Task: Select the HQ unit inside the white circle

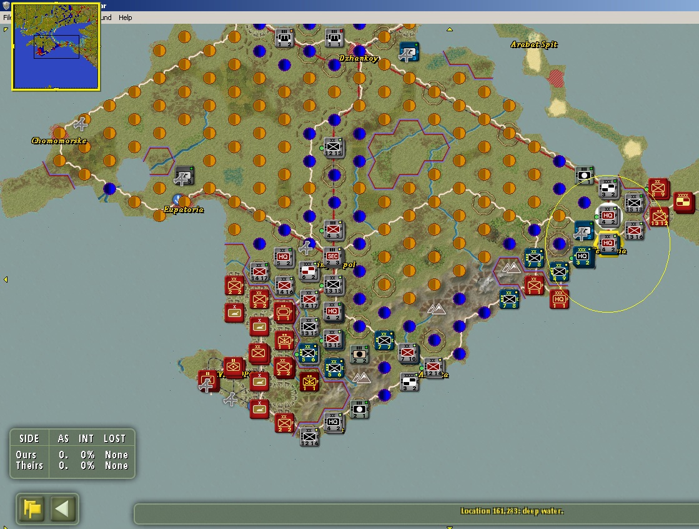Action: 608,216
